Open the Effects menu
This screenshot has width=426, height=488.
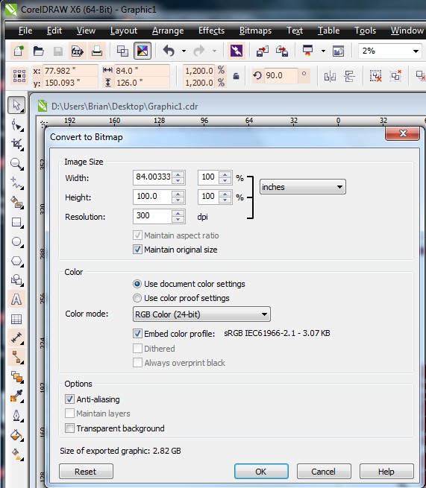[x=211, y=31]
